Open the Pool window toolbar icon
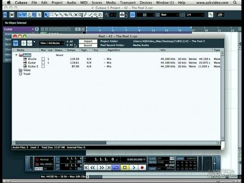The height and width of the screenshot is (183, 244). pos(34,15)
